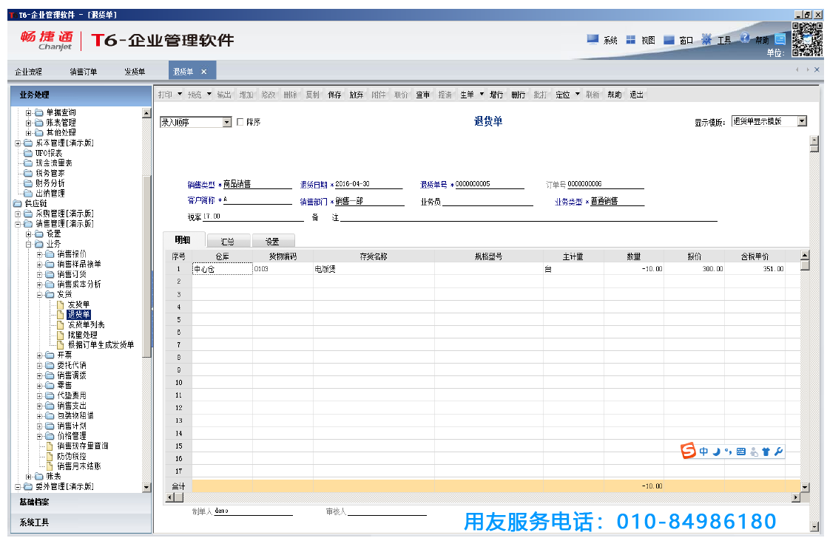Screen dimensions: 827x538
Task: Click 帮助 in document toolbar
Action: coord(615,95)
